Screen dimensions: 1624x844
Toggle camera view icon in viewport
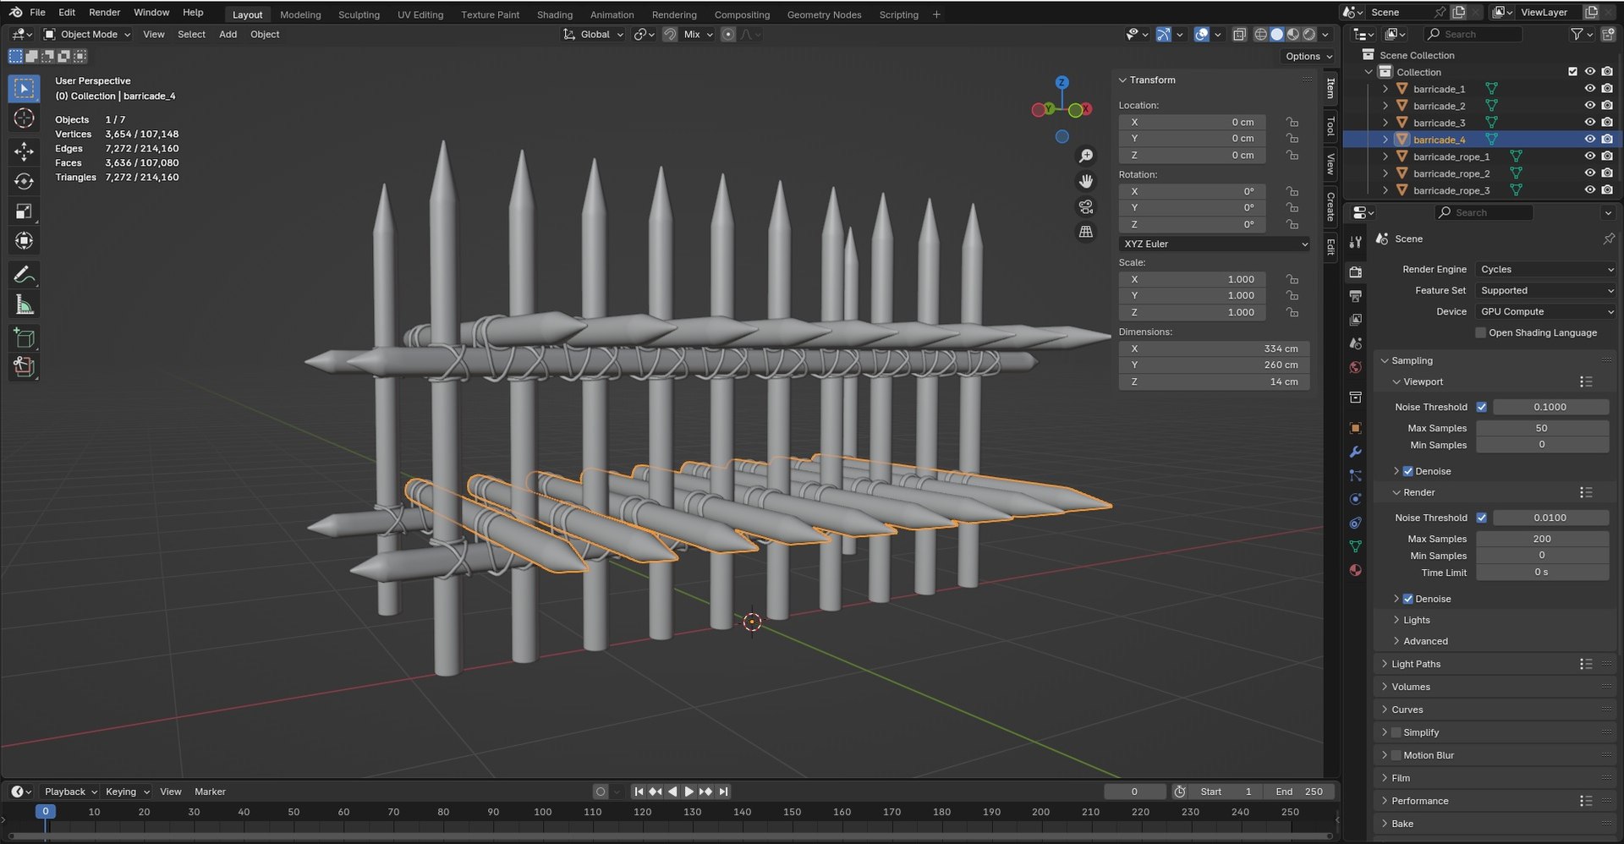click(1086, 206)
